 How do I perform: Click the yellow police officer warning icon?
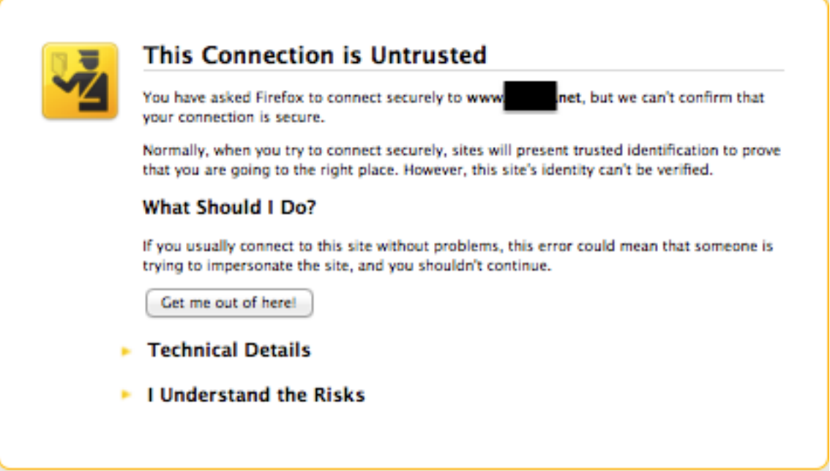coord(80,80)
